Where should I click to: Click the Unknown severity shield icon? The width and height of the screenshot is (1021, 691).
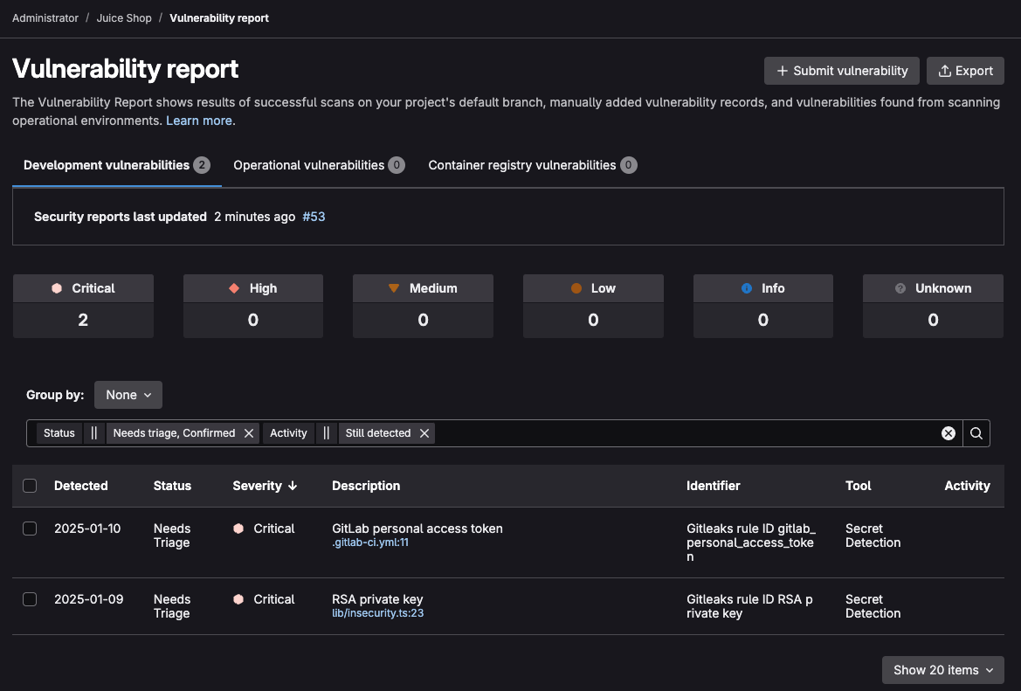pos(901,288)
